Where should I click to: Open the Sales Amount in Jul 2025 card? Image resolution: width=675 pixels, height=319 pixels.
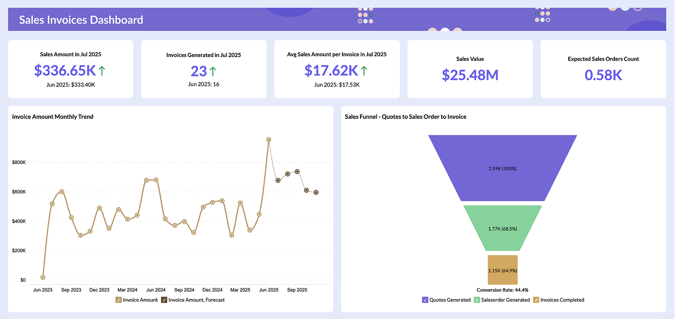70,69
